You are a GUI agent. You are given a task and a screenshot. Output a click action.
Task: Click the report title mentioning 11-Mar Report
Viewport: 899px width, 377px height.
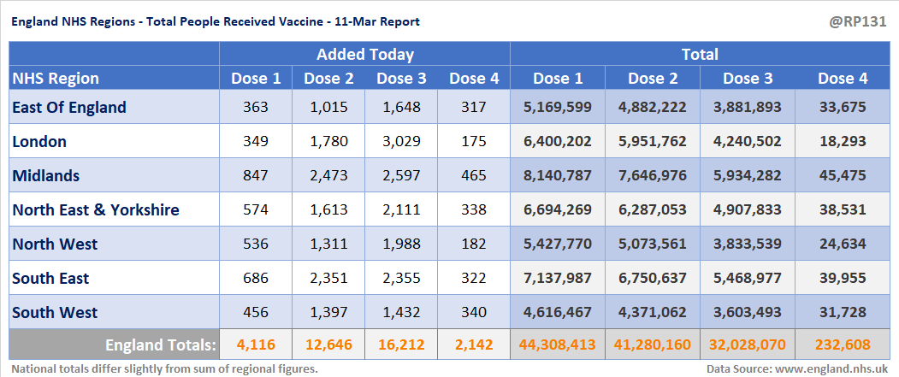pos(215,21)
